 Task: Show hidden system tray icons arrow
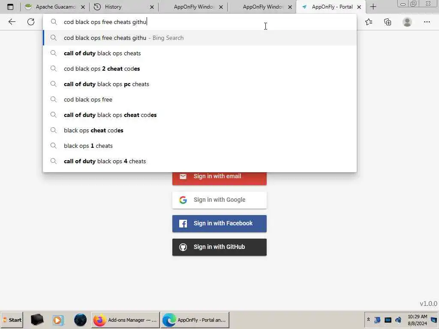point(368,319)
